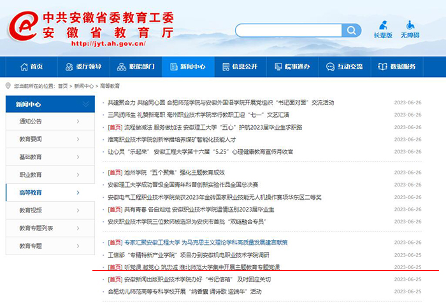Click the 委厅领导 people icon
This screenshot has height=308, width=446.
click(x=70, y=67)
